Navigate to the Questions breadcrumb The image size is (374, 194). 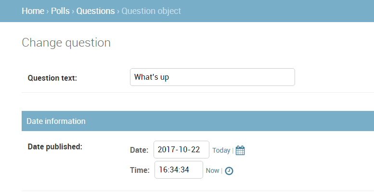[95, 11]
